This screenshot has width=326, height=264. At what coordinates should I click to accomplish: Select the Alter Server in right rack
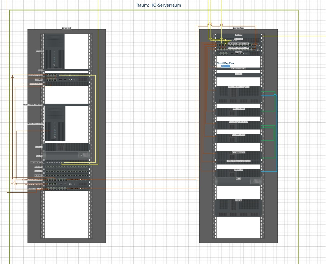[x=238, y=208]
